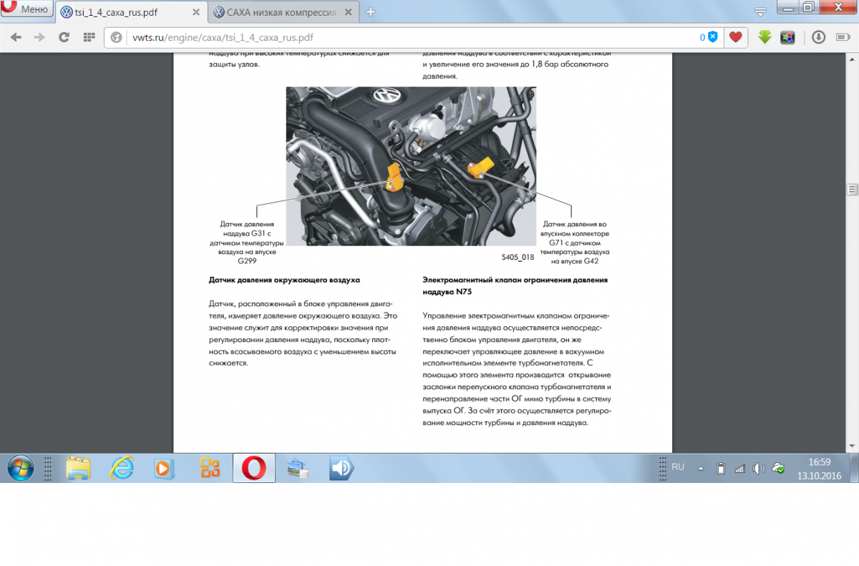This screenshot has height=566, width=859.
Task: Open the Windows Start menu
Action: (20, 468)
